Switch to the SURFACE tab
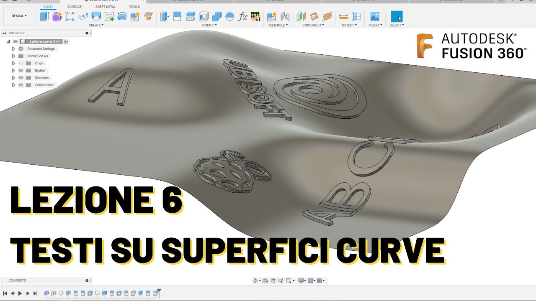The image size is (536, 301). click(75, 7)
